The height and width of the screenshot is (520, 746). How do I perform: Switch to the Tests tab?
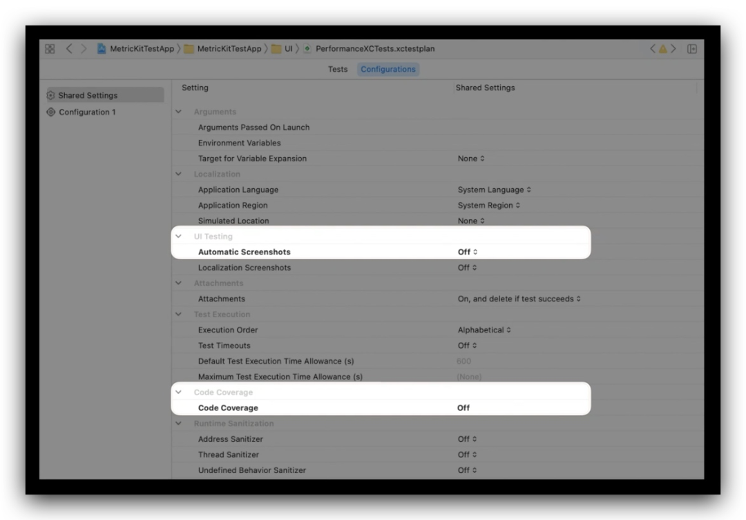point(338,70)
